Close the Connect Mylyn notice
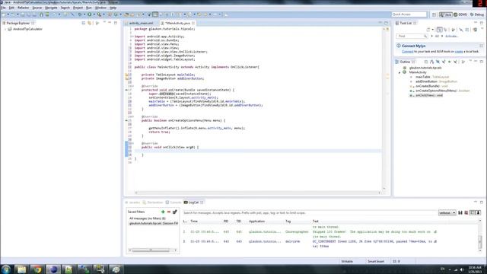The image size is (487, 274). pos(481,46)
